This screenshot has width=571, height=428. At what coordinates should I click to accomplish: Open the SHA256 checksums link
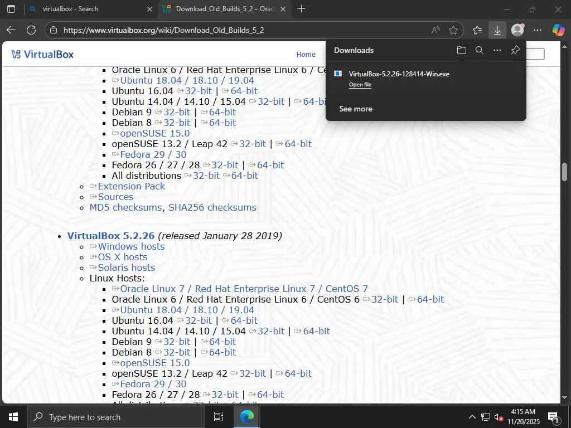212,207
